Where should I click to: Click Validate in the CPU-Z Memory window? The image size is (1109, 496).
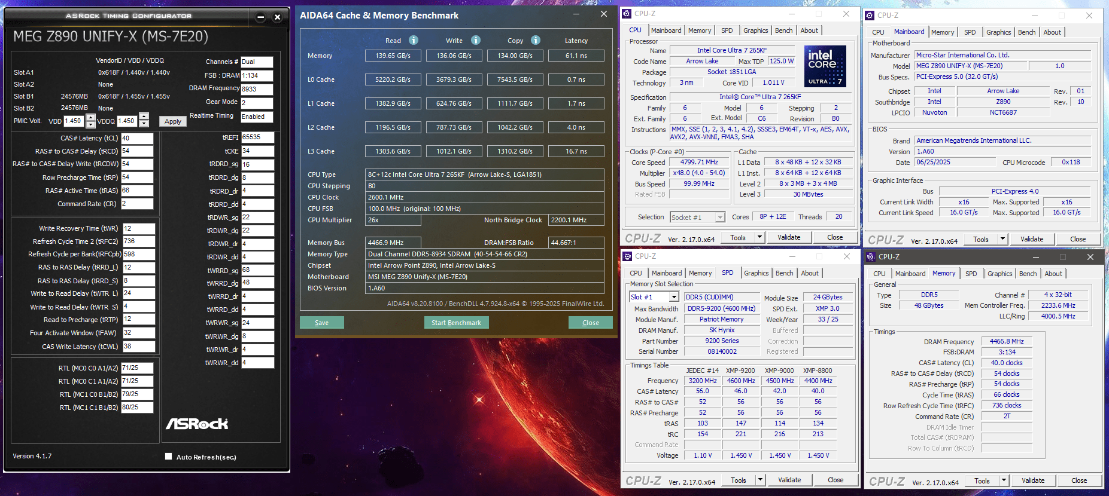1032,480
